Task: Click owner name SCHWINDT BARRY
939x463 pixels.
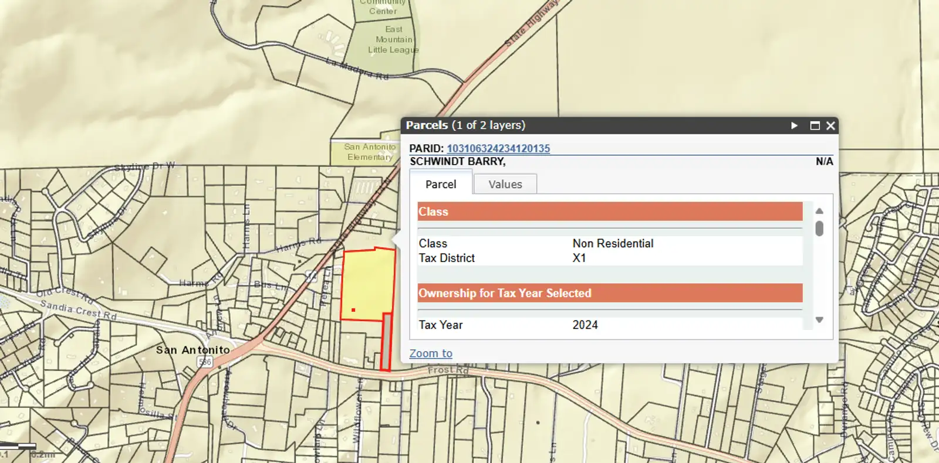Action: click(458, 161)
